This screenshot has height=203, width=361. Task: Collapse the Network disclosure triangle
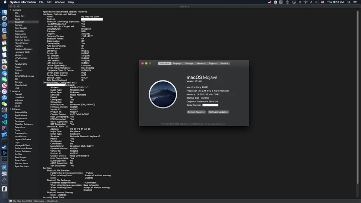click(11, 91)
